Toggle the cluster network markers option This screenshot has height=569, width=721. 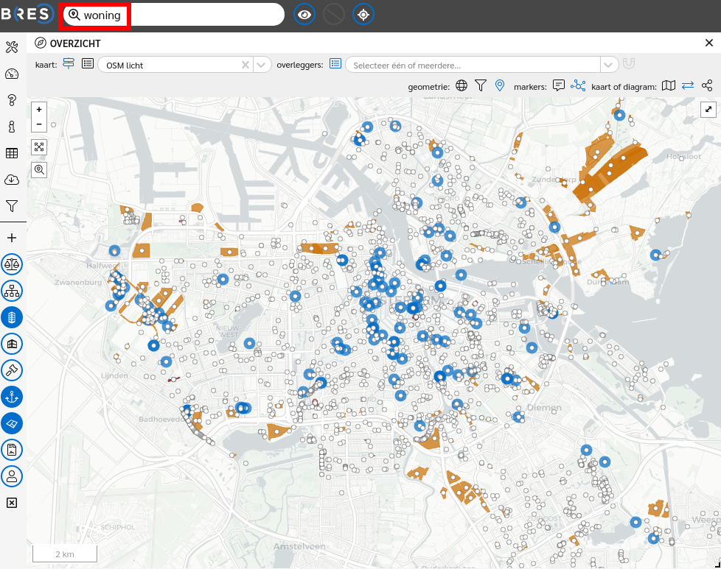coord(579,86)
